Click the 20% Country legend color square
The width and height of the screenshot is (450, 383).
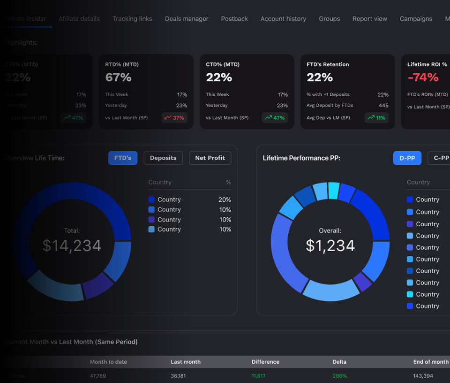[x=151, y=199]
